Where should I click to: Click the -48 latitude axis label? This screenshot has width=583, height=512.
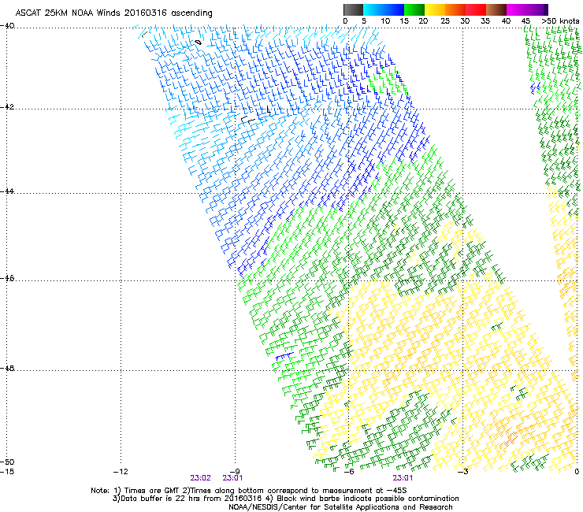coord(8,368)
